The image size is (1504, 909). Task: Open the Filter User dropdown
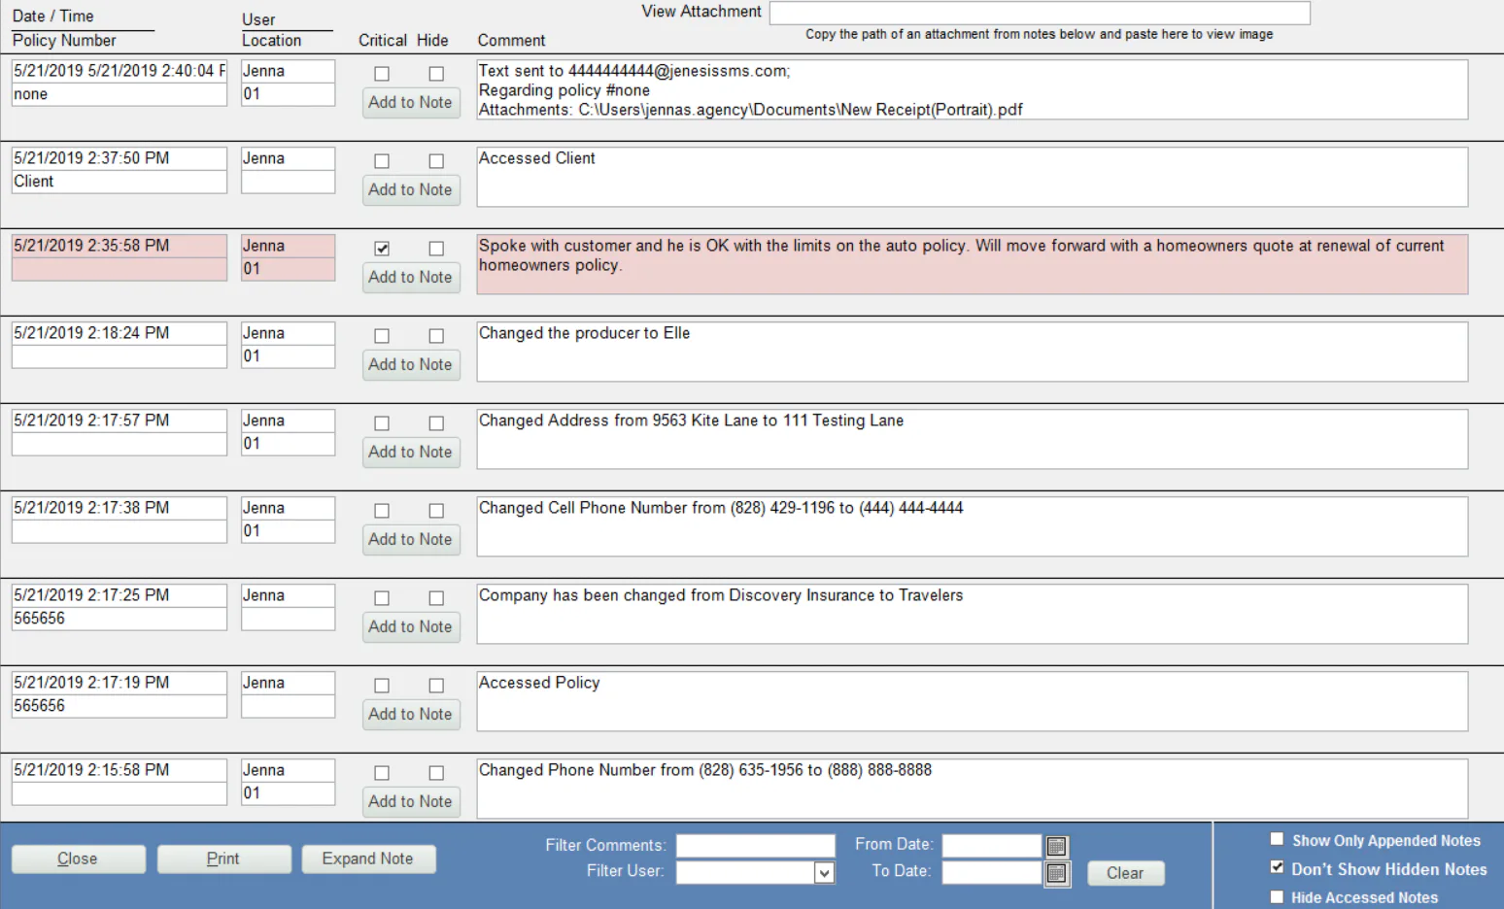coord(825,872)
